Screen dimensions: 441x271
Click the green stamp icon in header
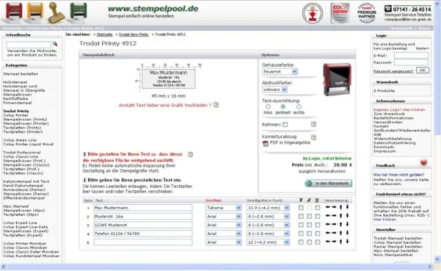[x=78, y=12]
